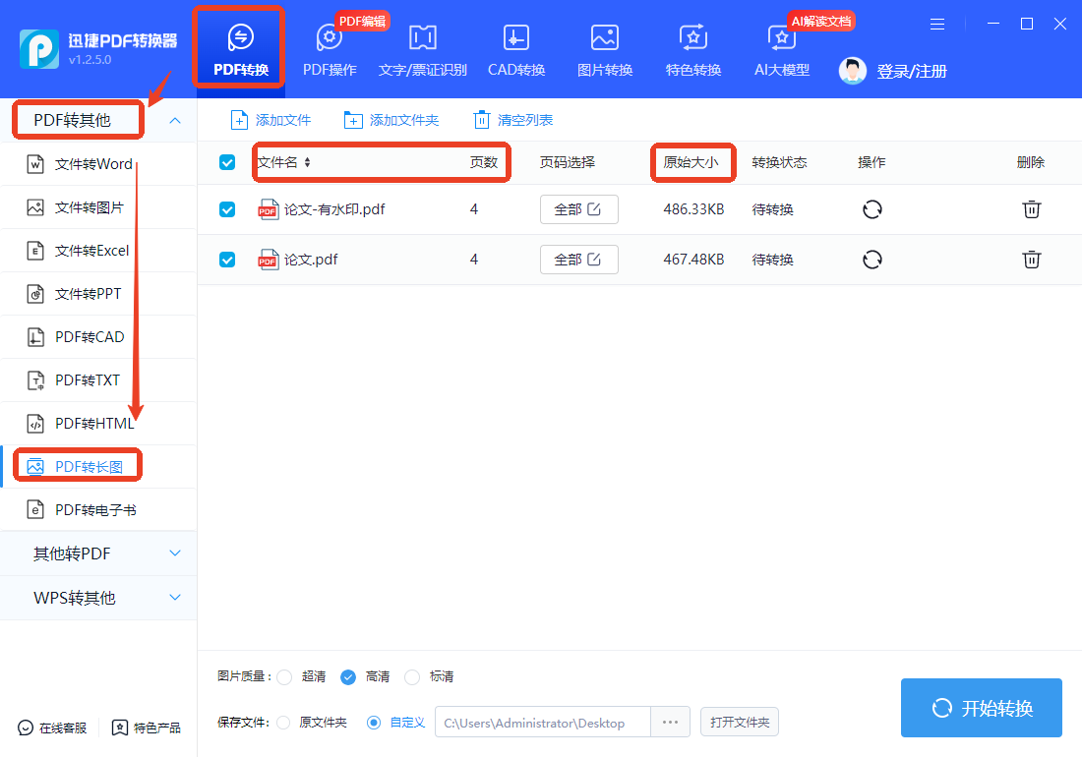Click the 文字/票证识别 icon
Screen dimensions: 1082x757
point(422,38)
